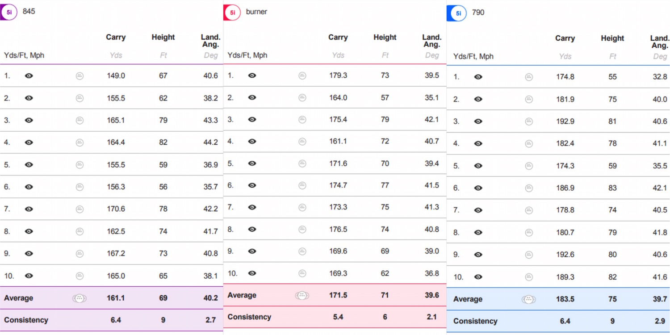Click the ball icon on burner shot 4

tap(302, 142)
